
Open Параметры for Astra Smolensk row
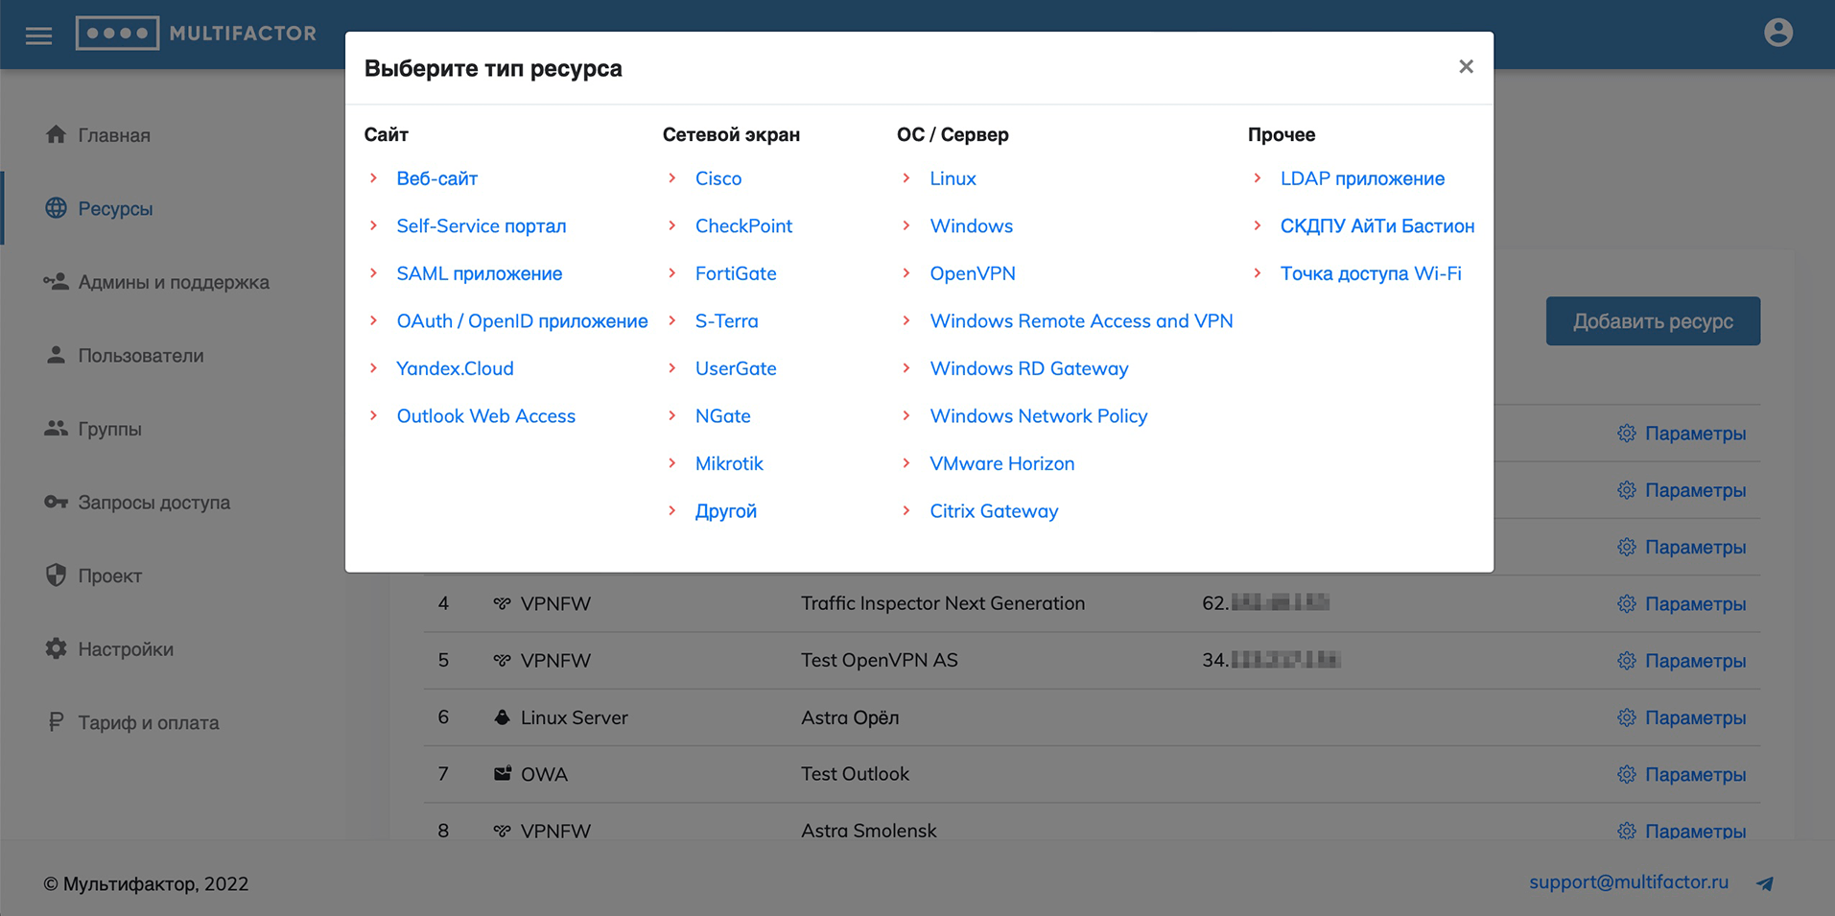[x=1682, y=831]
